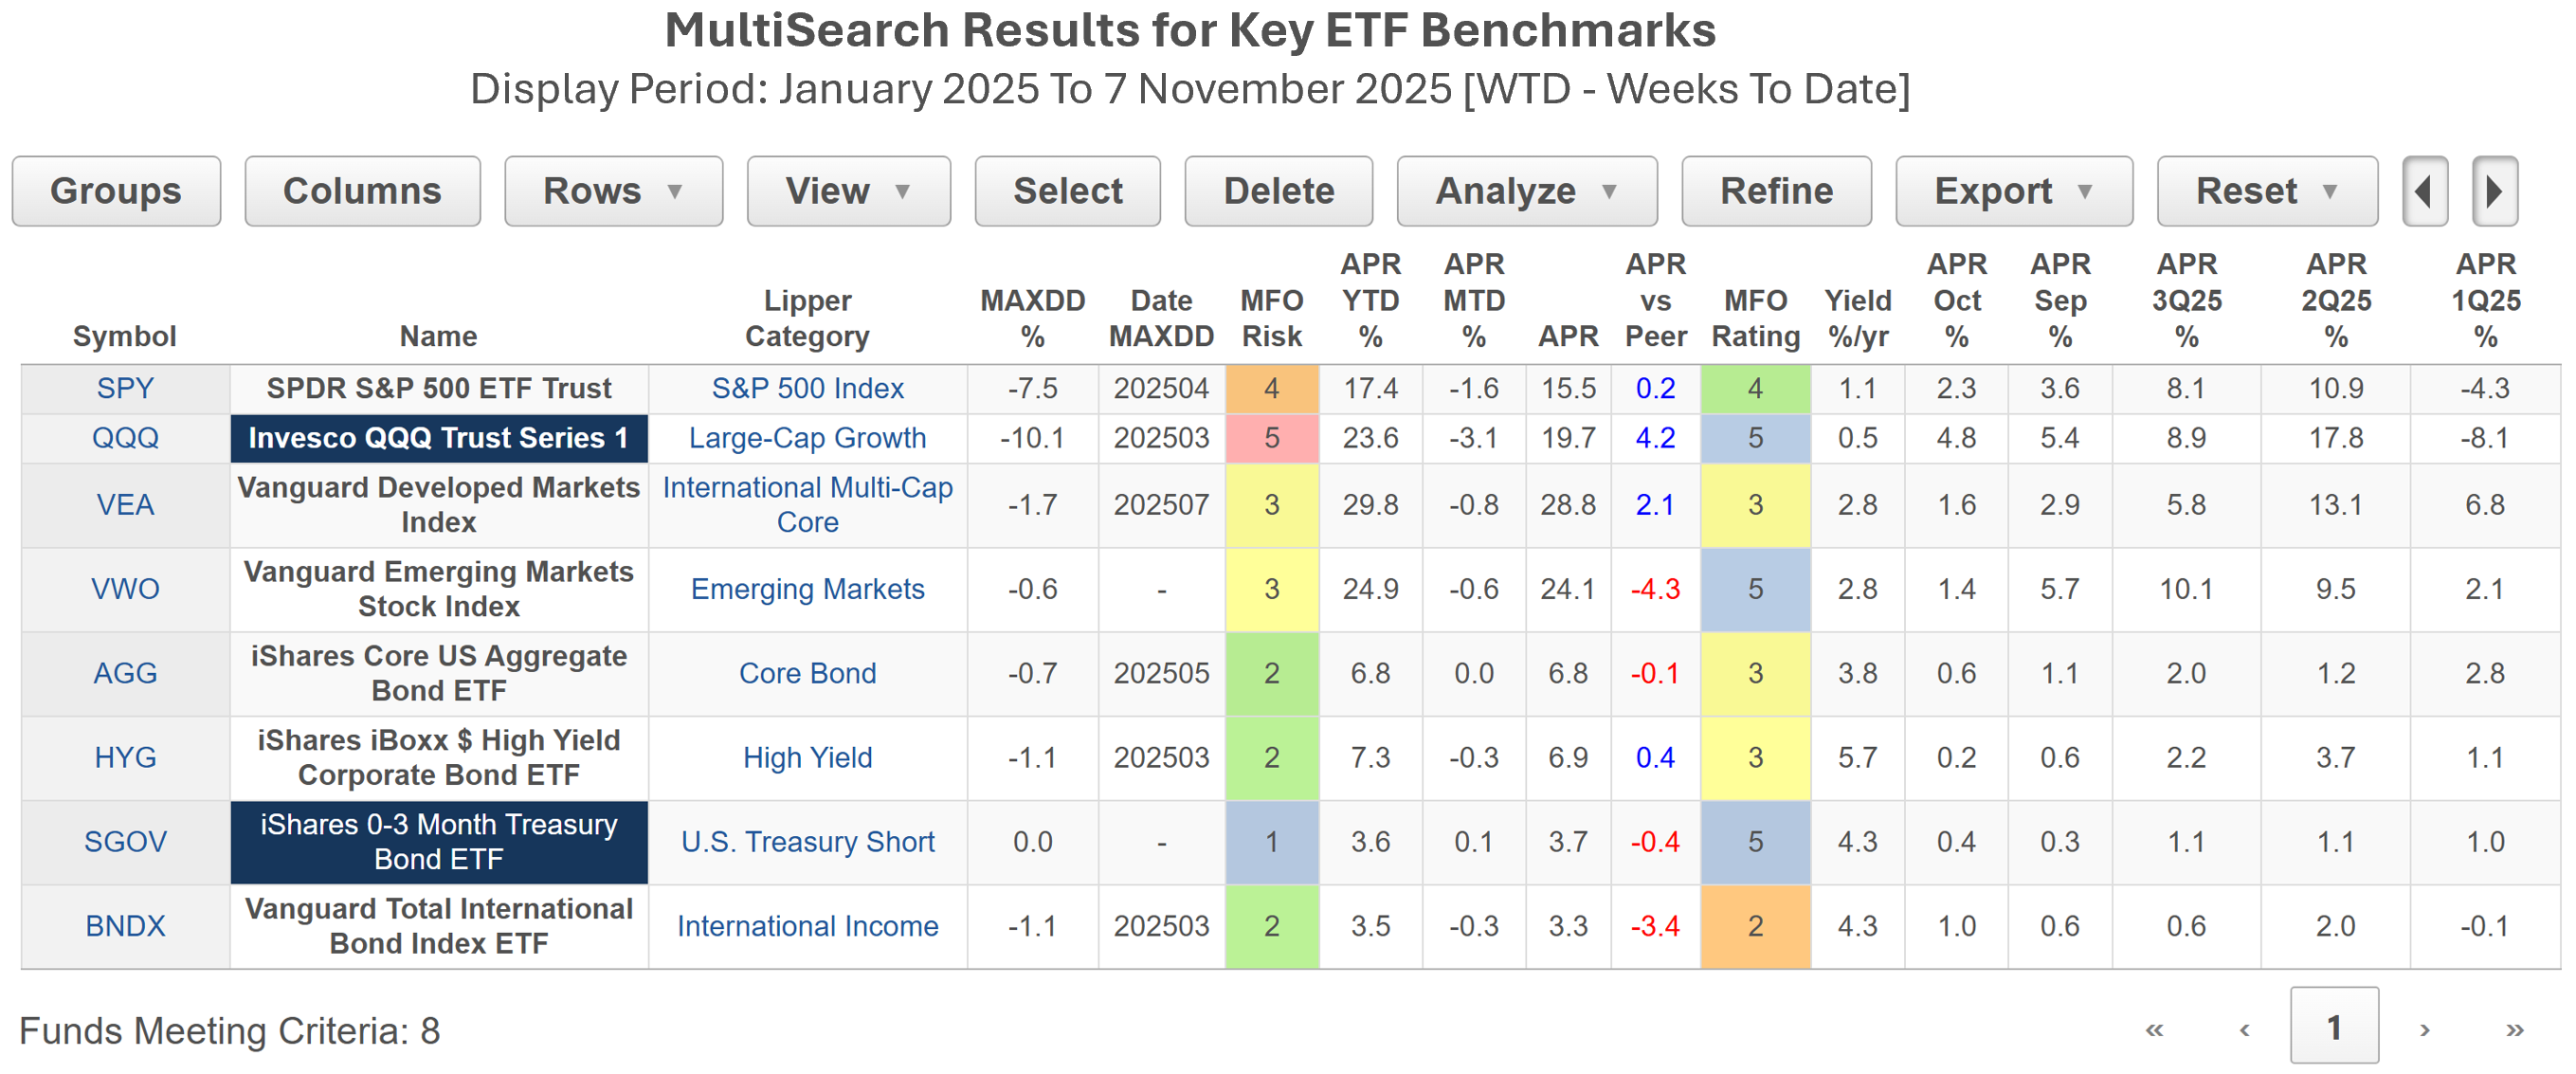This screenshot has width=2576, height=1074.
Task: Go to the previous results page
Action: (2244, 1029)
